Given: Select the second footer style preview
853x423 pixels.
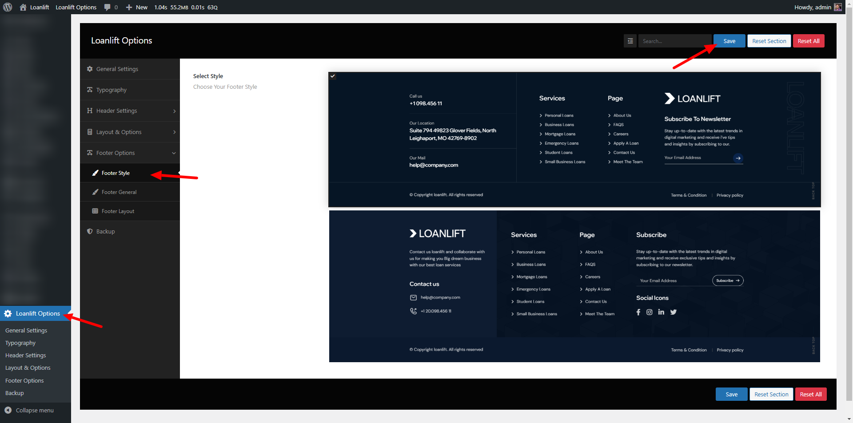Looking at the screenshot, I should point(574,286).
